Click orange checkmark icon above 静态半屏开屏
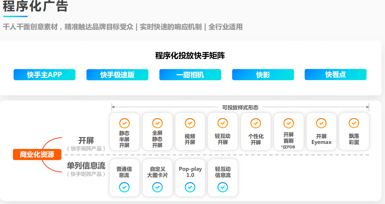 [125, 123]
